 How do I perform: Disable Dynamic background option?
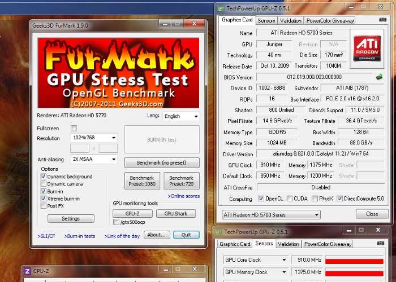point(43,176)
